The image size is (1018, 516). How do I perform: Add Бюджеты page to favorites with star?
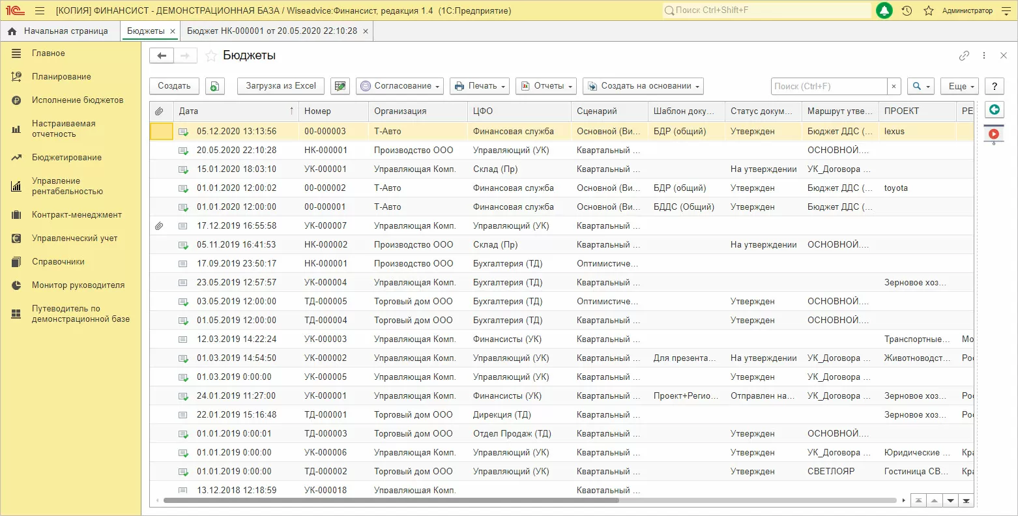click(211, 56)
